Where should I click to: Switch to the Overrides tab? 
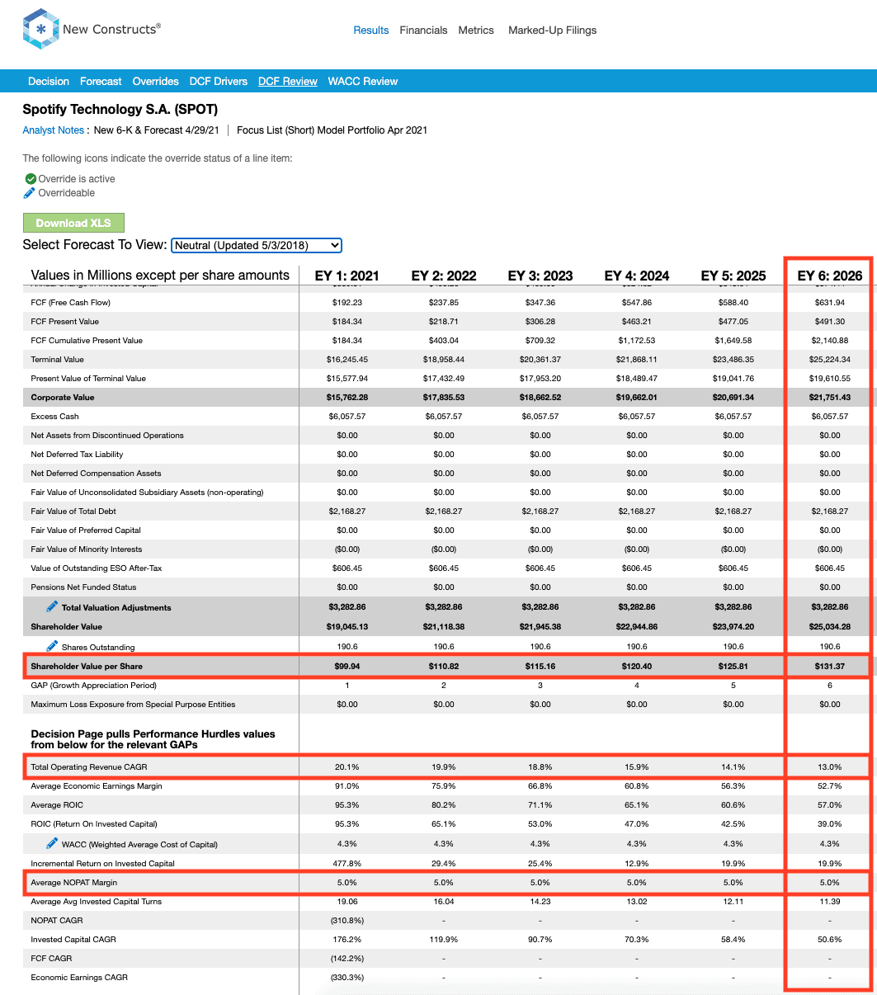click(156, 82)
